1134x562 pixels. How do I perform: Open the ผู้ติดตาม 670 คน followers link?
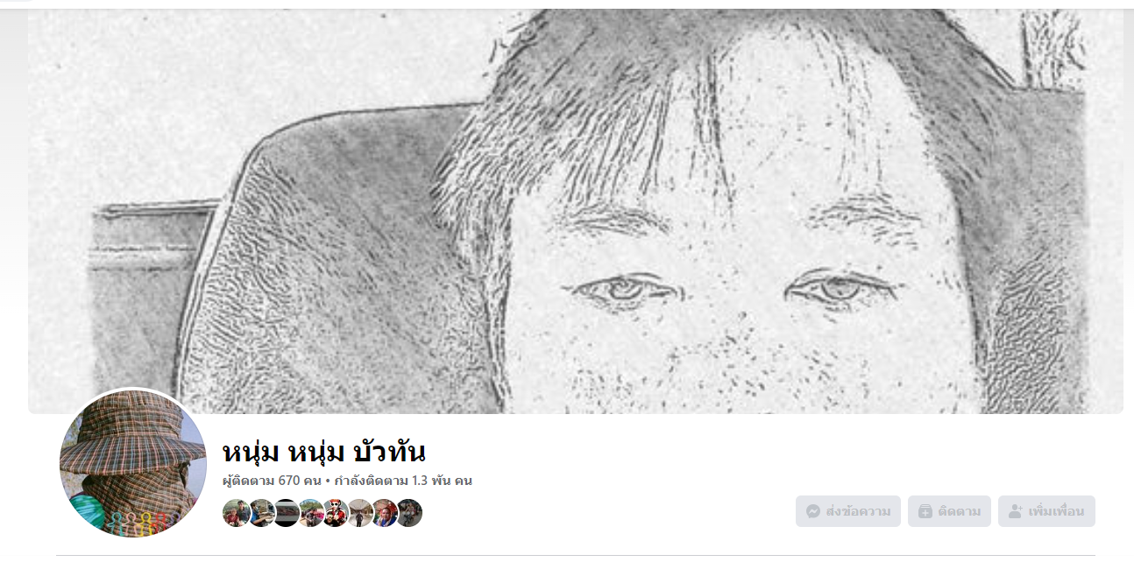tap(272, 481)
